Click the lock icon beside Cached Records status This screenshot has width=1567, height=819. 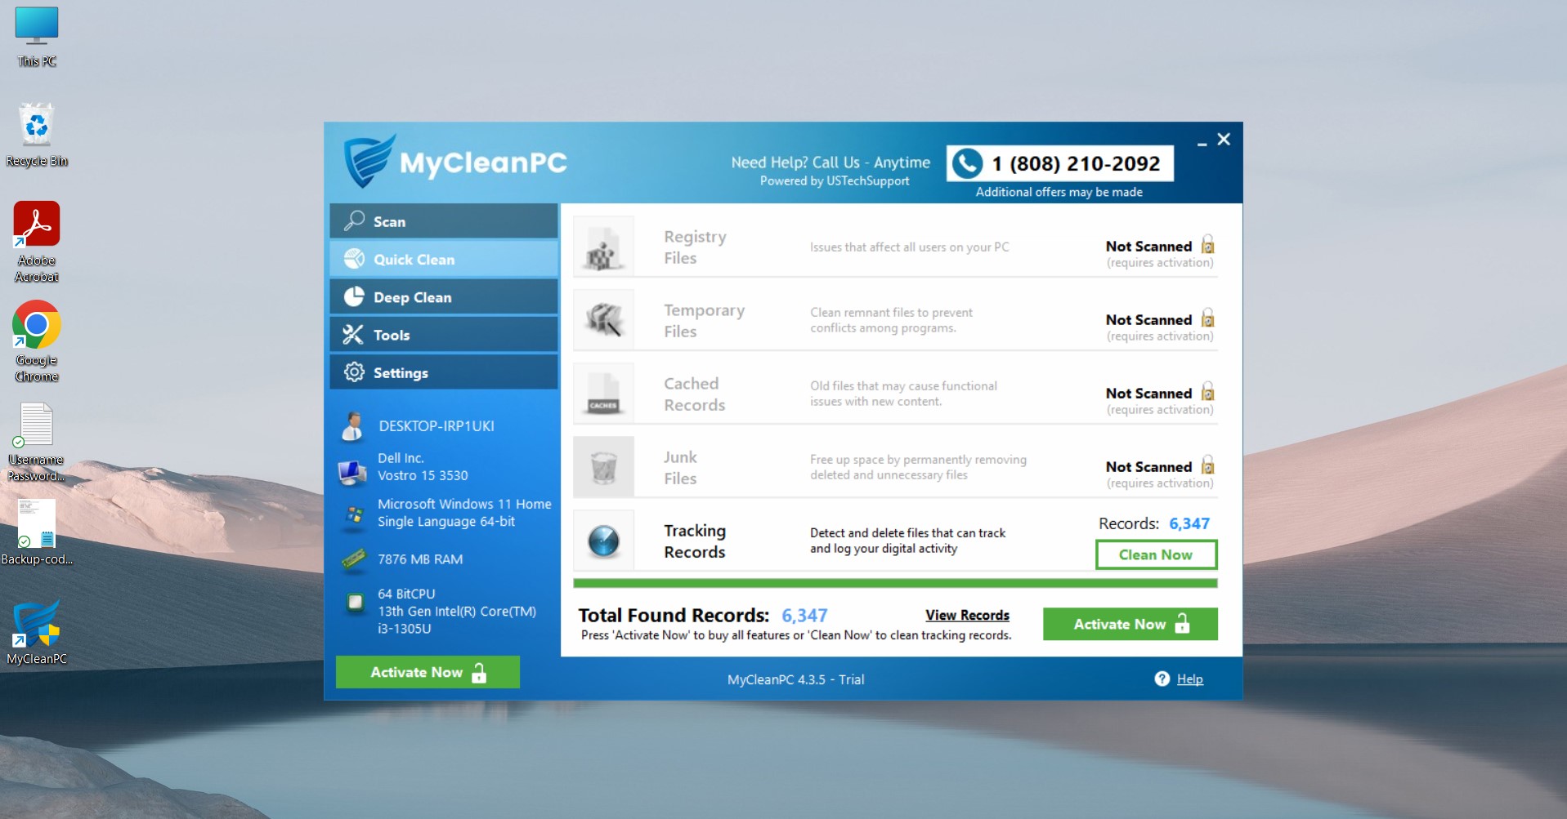point(1207,391)
